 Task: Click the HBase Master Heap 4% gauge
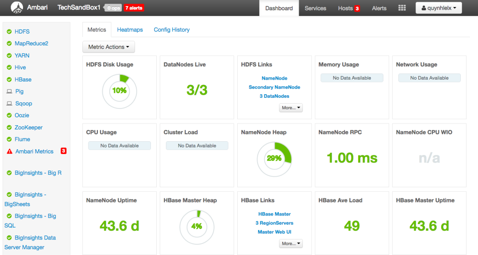(197, 227)
